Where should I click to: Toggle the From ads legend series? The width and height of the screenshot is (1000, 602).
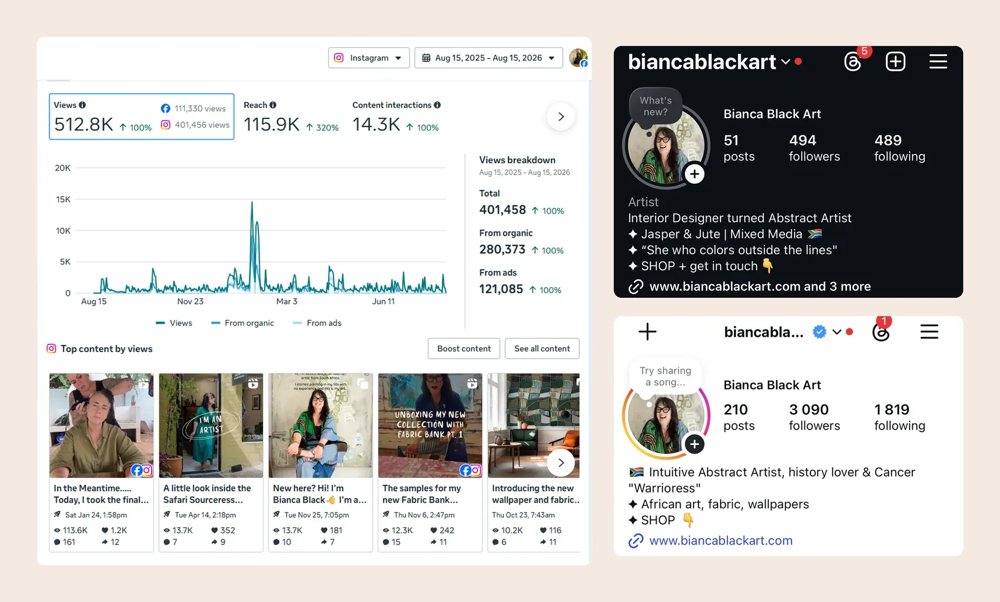pyautogui.click(x=317, y=323)
